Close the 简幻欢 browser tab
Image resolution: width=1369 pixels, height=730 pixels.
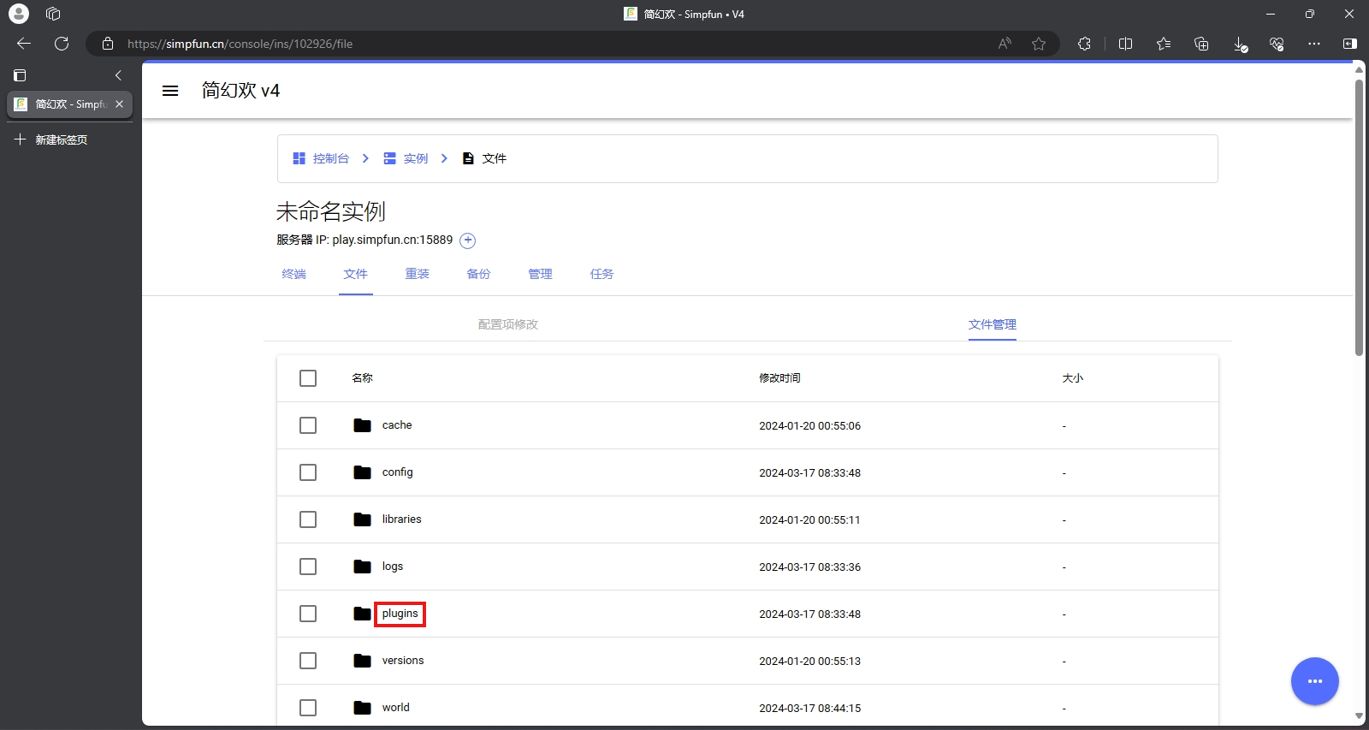pyautogui.click(x=119, y=104)
